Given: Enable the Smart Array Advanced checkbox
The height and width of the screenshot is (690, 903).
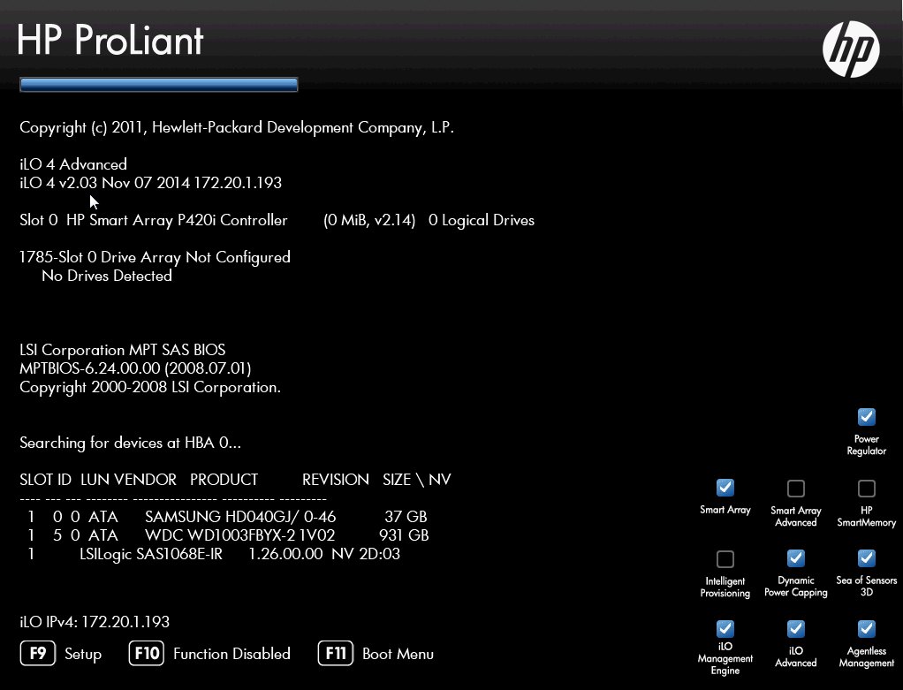Looking at the screenshot, I should [796, 489].
